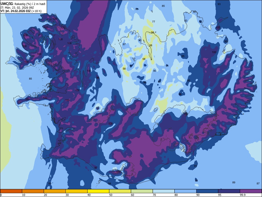Click the humidity value '94' on the map
Image resolution: width=262 pixels, height=197 pixels.
(110, 183)
